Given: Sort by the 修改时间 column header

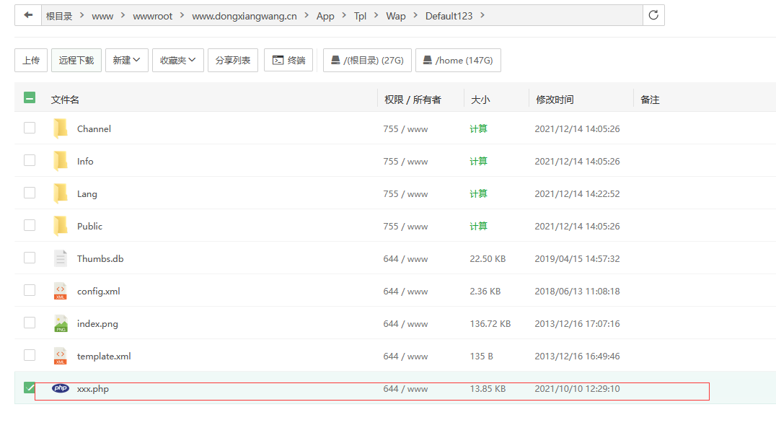Looking at the screenshot, I should 555,100.
